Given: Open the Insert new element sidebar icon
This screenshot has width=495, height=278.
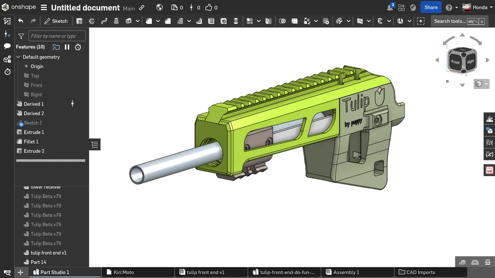Looking at the screenshot, I should click(7, 34).
